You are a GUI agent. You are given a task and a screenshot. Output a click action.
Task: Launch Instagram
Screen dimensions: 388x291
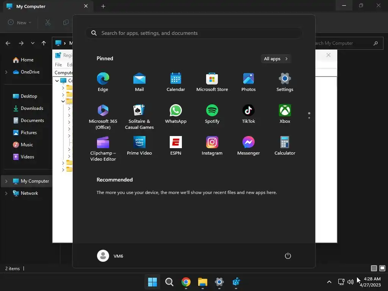(x=212, y=146)
